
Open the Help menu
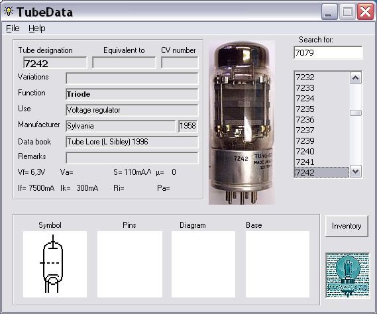tap(37, 28)
